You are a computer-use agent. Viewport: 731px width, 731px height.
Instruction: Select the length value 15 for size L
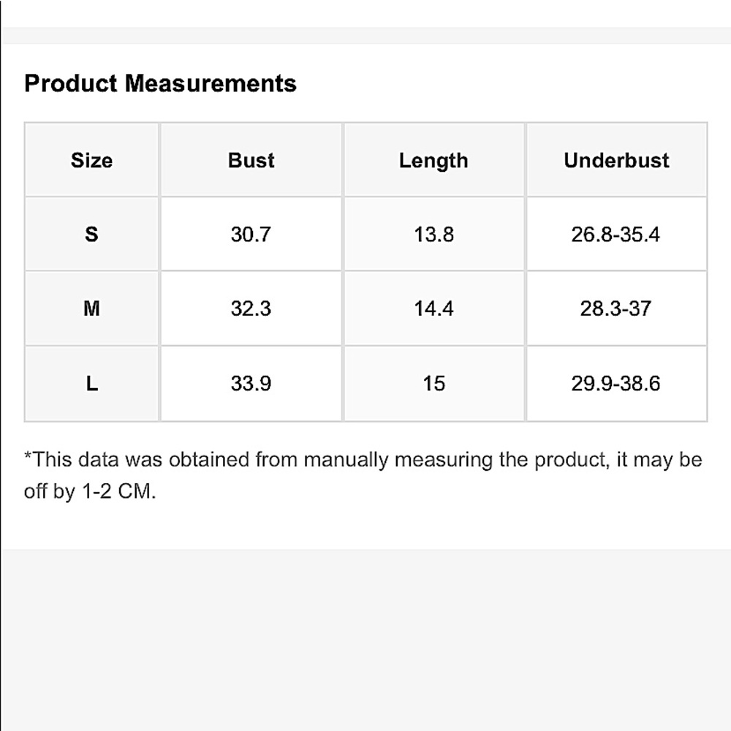[x=433, y=383]
